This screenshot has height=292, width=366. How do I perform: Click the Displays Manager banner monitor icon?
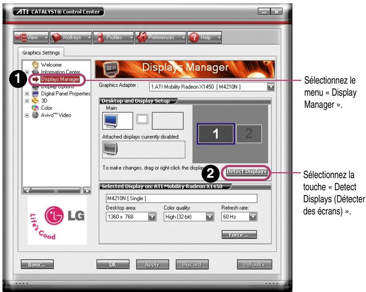point(111,69)
